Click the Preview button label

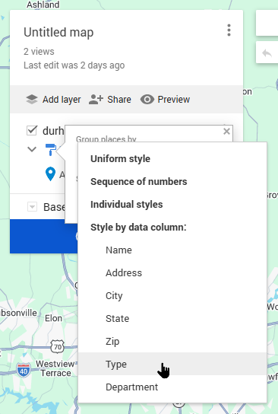pyautogui.click(x=174, y=100)
